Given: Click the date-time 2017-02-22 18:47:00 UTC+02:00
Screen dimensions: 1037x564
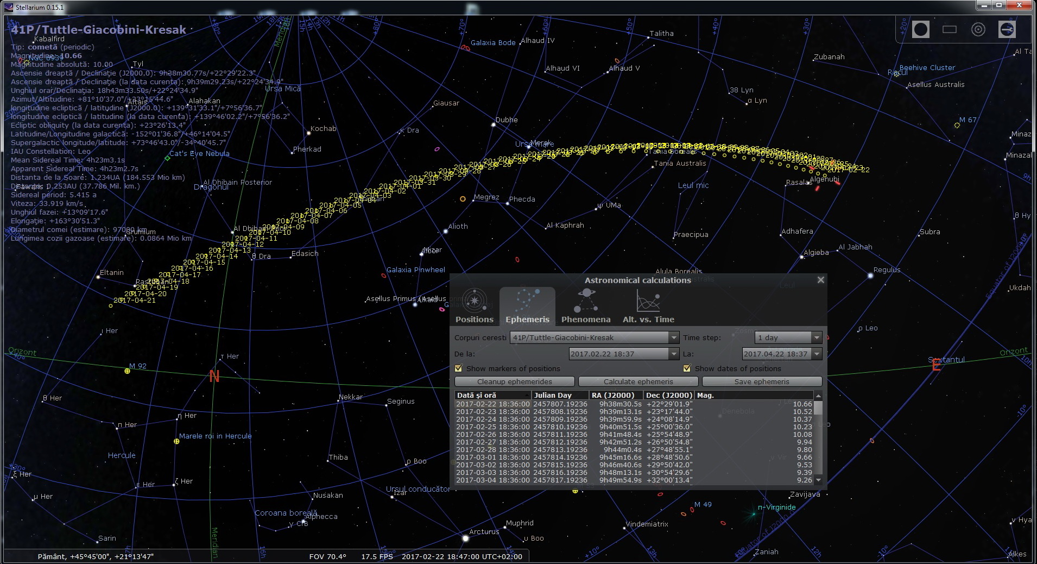Looking at the screenshot, I should click(x=462, y=556).
